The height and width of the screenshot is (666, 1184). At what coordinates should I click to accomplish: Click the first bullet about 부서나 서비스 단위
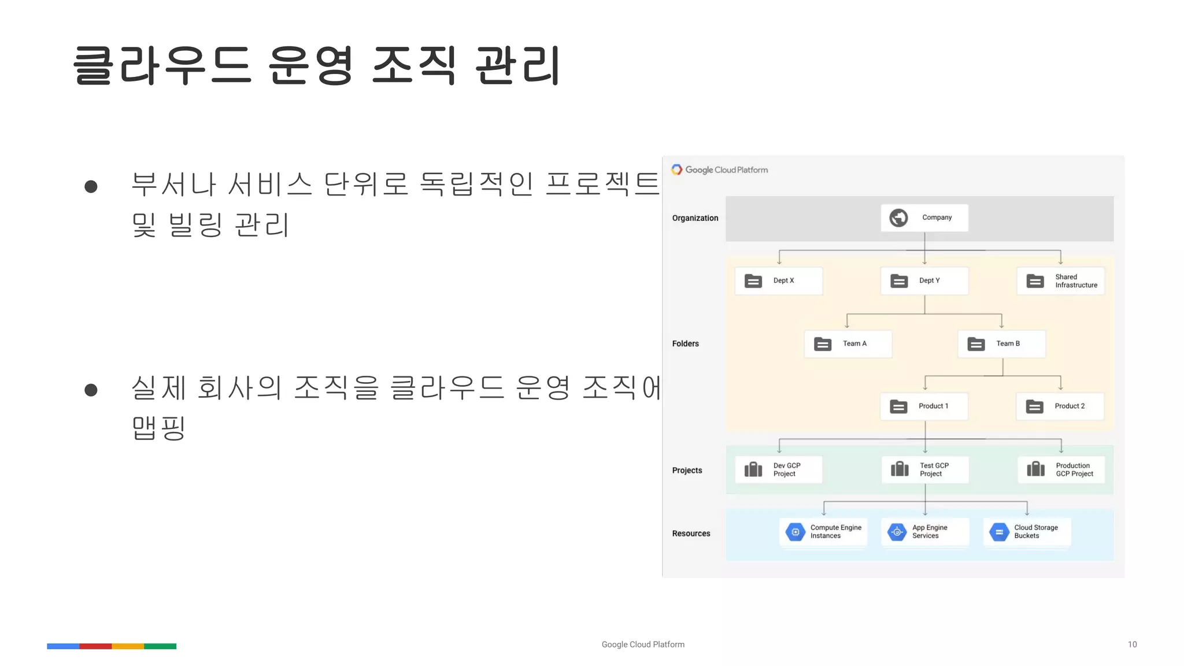395,204
